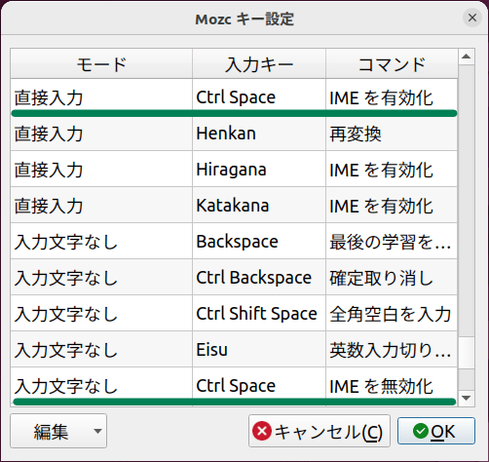The image size is (489, 462).
Task: Open the 編集 dropdown button
Action: click(58, 431)
